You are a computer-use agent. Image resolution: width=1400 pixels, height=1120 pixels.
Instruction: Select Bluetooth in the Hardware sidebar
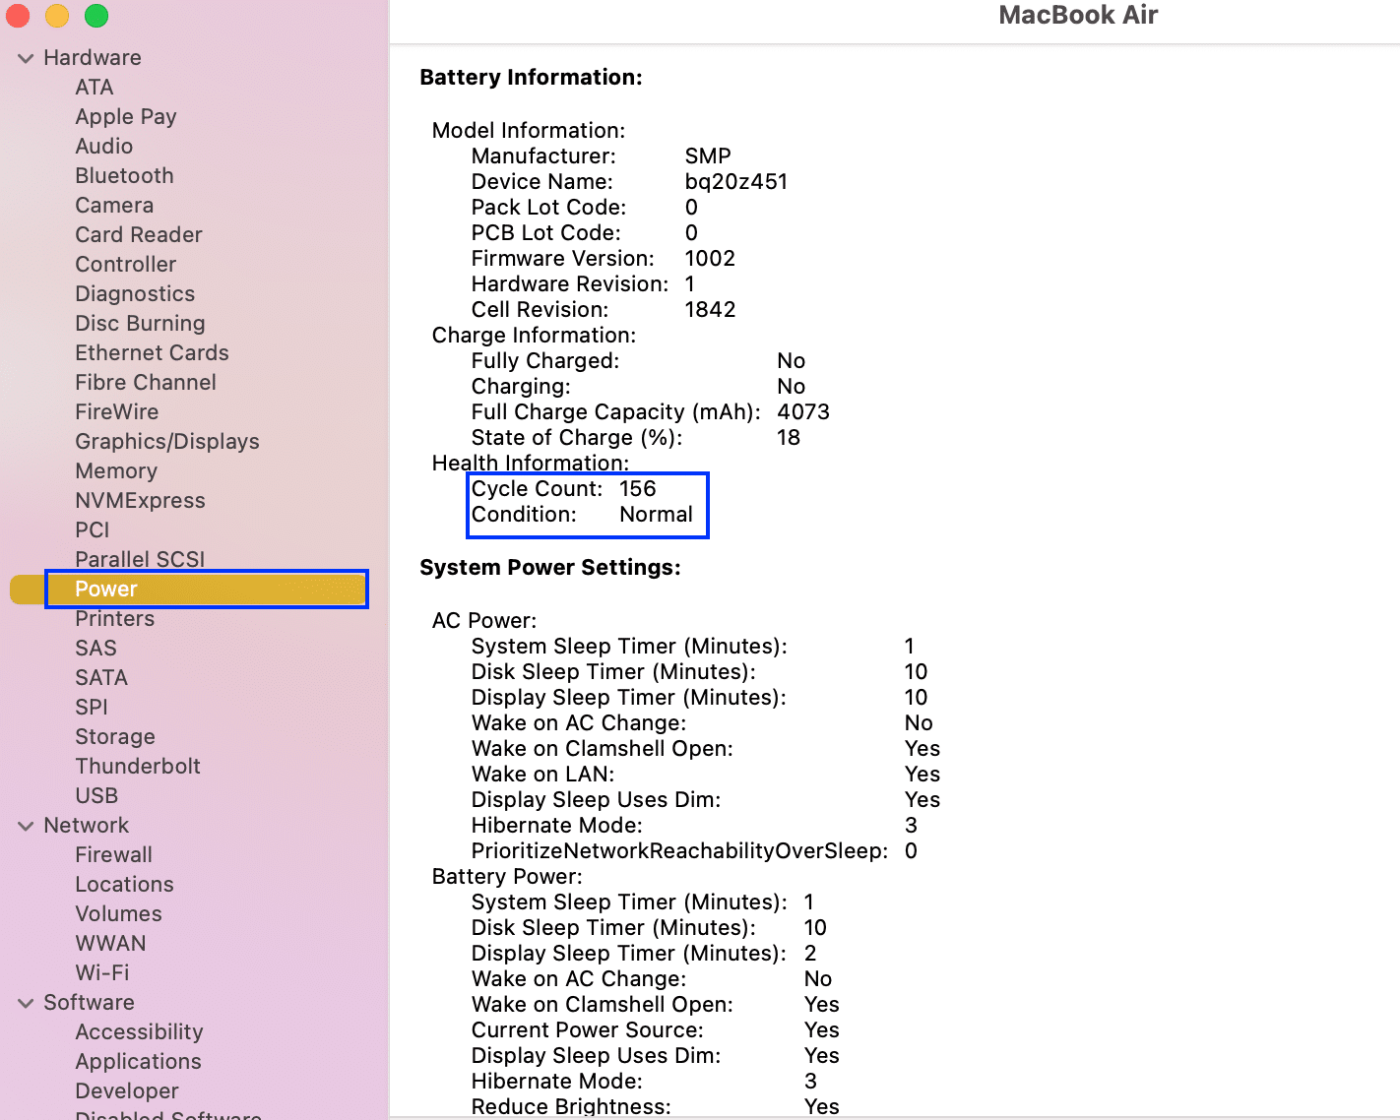coord(124,175)
